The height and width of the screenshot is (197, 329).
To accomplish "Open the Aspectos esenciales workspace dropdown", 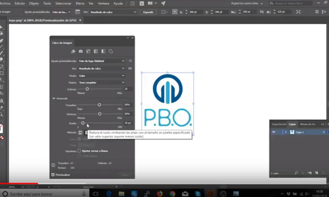I will click(247, 4).
